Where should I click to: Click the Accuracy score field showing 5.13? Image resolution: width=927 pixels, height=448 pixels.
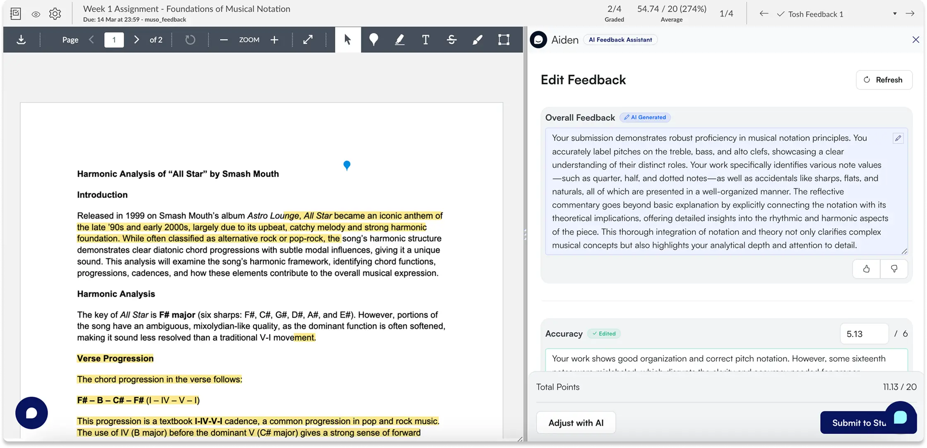click(864, 334)
